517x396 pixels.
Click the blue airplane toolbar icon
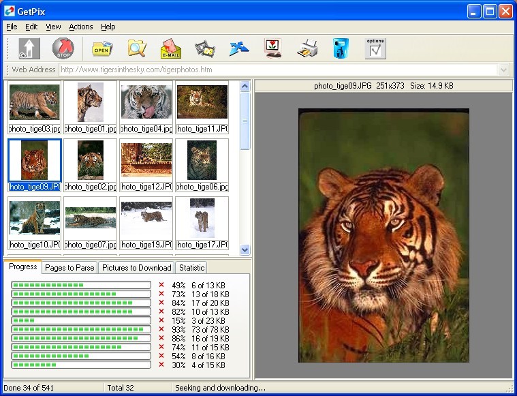[239, 48]
